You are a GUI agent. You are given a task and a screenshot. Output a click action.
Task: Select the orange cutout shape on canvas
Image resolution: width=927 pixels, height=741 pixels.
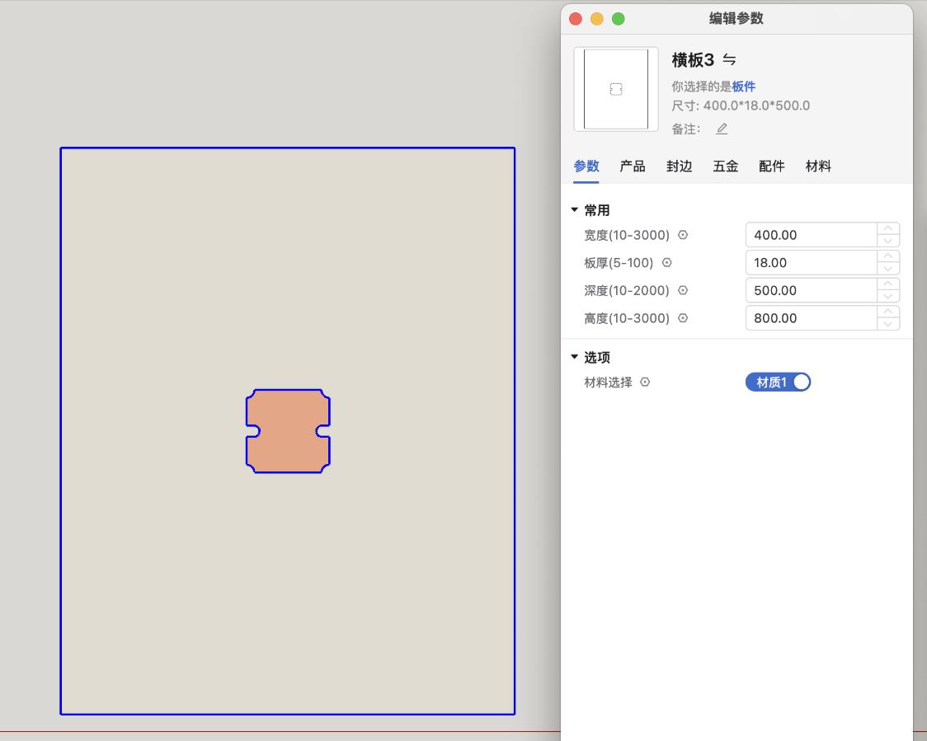288,431
